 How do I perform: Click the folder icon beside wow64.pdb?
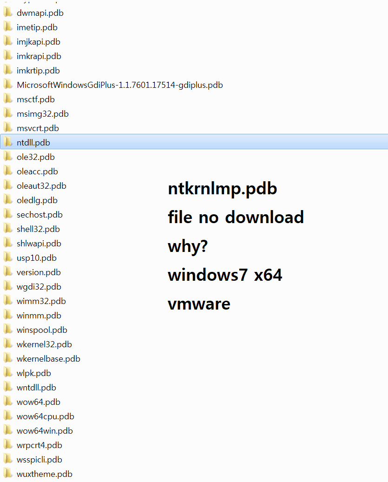(x=8, y=402)
